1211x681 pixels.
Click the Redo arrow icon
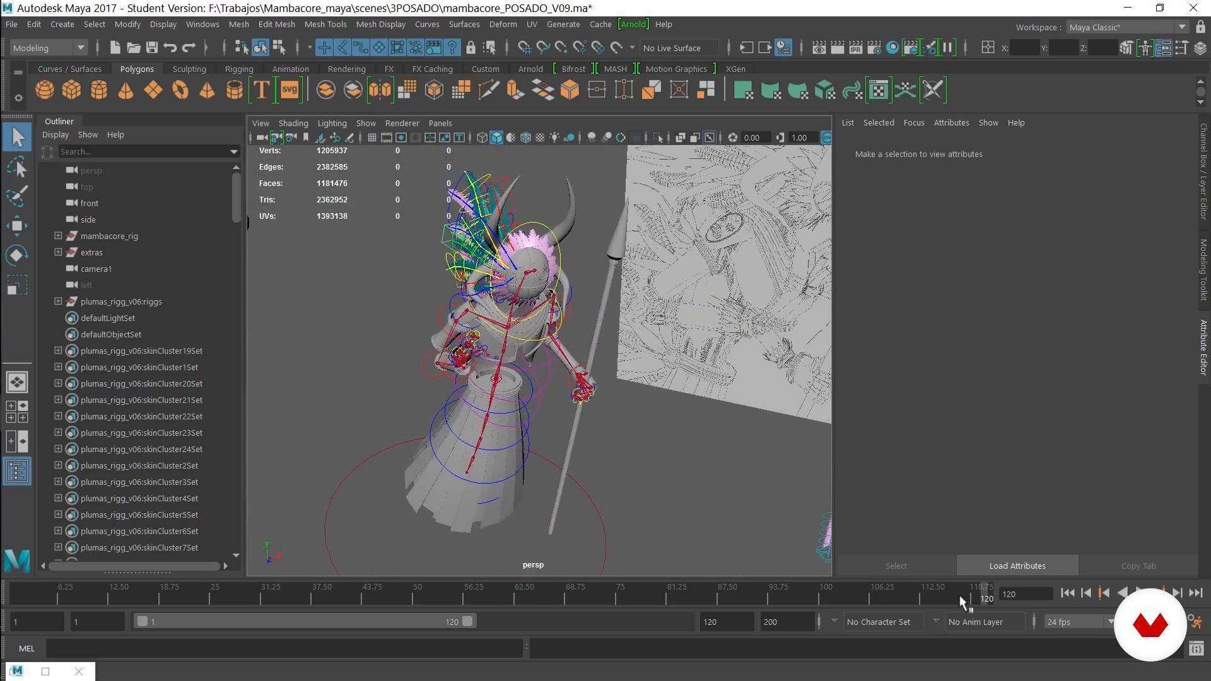pyautogui.click(x=188, y=47)
